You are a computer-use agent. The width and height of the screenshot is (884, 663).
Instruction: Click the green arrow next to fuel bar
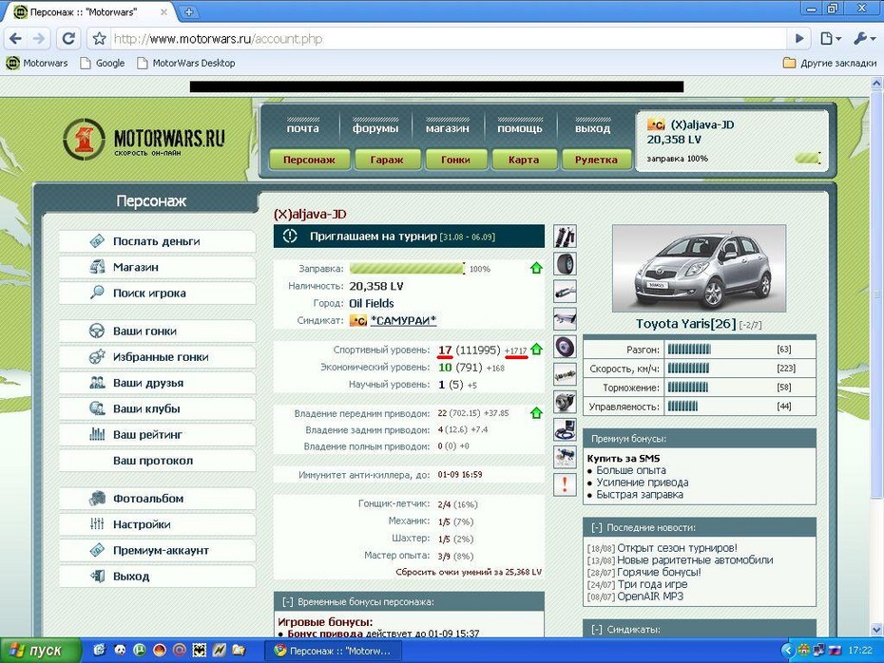[x=536, y=268]
